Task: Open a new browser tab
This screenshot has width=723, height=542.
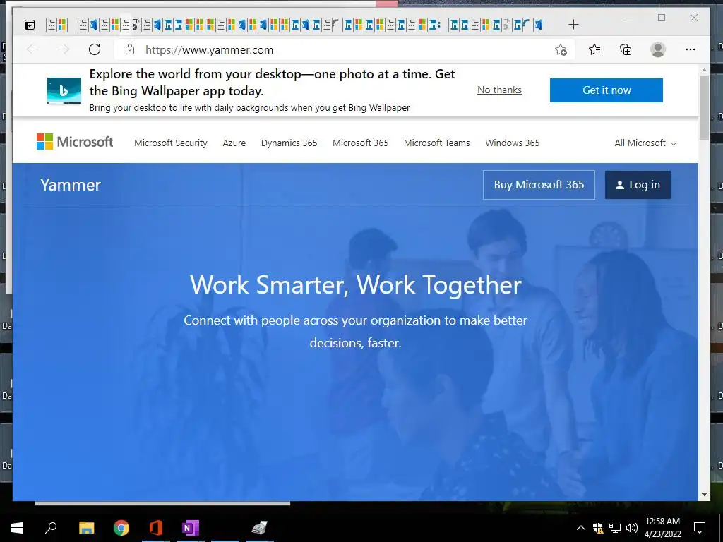Action: click(x=573, y=25)
